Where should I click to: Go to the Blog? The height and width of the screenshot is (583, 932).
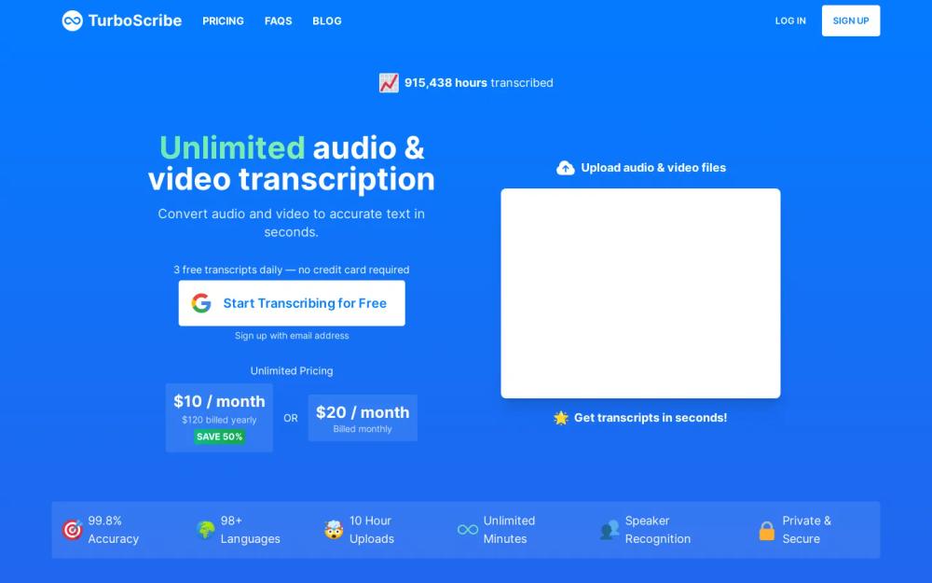[327, 21]
